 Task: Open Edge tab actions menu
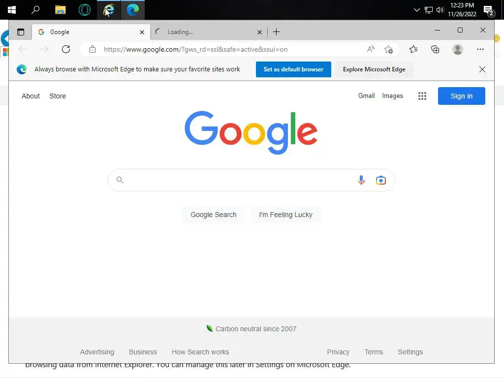(x=21, y=32)
